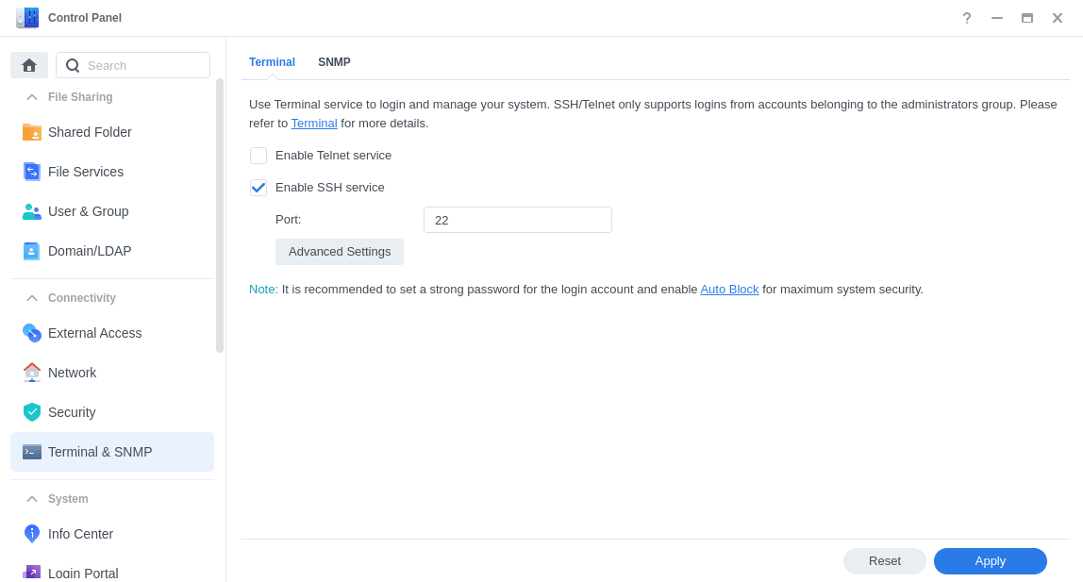
Task: Click the Control Panel home icon
Action: 28,64
